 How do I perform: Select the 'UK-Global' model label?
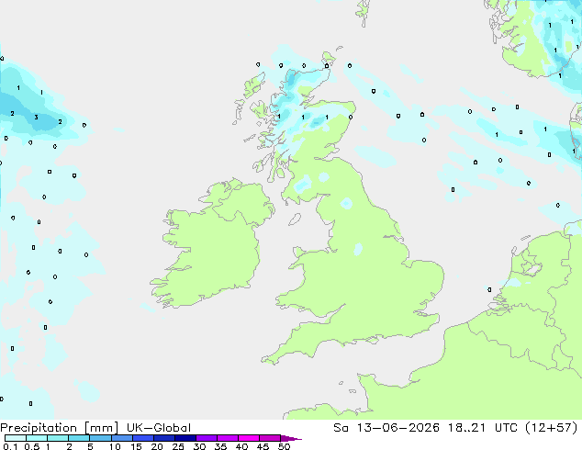(x=159, y=428)
